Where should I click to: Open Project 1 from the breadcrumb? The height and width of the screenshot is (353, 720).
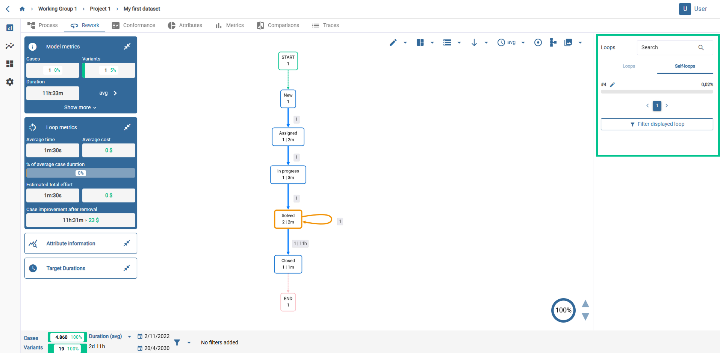100,9
